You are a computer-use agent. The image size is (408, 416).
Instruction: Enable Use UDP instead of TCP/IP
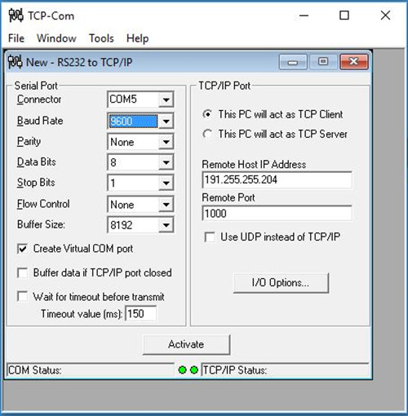[x=210, y=237]
